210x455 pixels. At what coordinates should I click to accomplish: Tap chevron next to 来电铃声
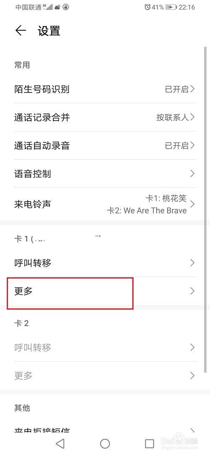(x=192, y=204)
